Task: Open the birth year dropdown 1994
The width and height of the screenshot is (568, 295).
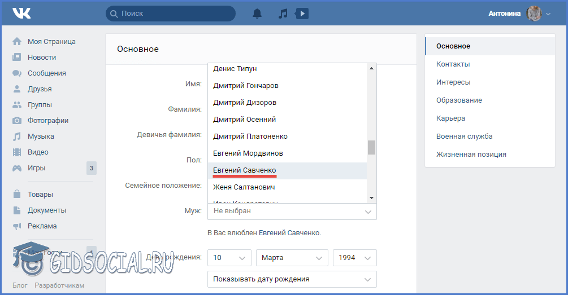Action: pyautogui.click(x=354, y=258)
